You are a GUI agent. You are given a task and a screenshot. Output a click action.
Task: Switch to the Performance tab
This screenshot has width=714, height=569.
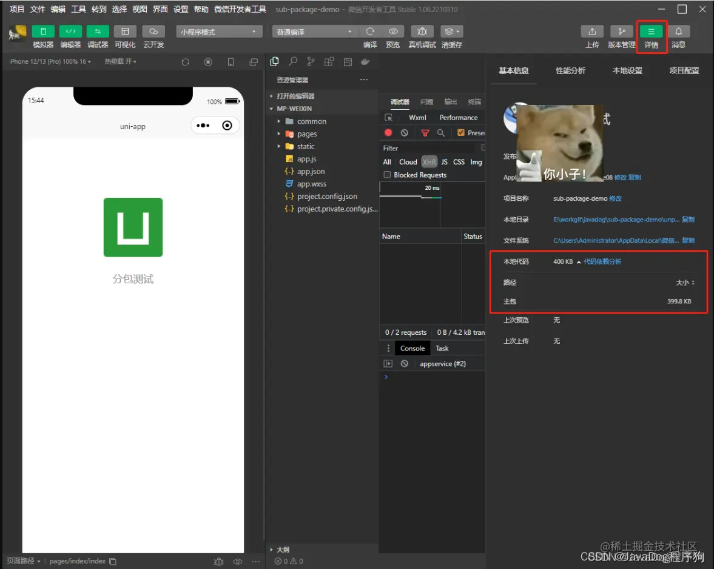(458, 118)
